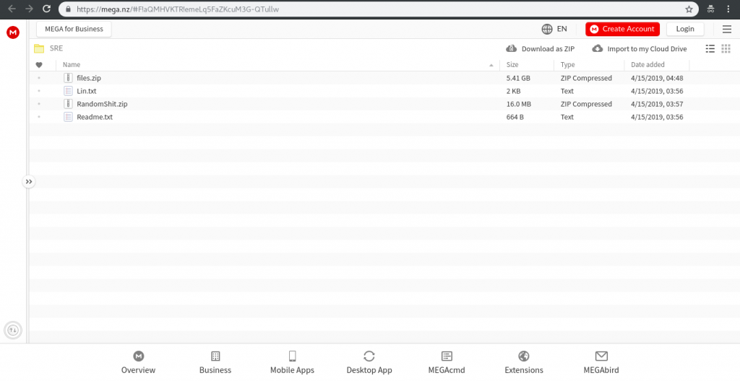The width and height of the screenshot is (740, 381).
Task: Sort by the Type column header
Action: click(x=568, y=65)
